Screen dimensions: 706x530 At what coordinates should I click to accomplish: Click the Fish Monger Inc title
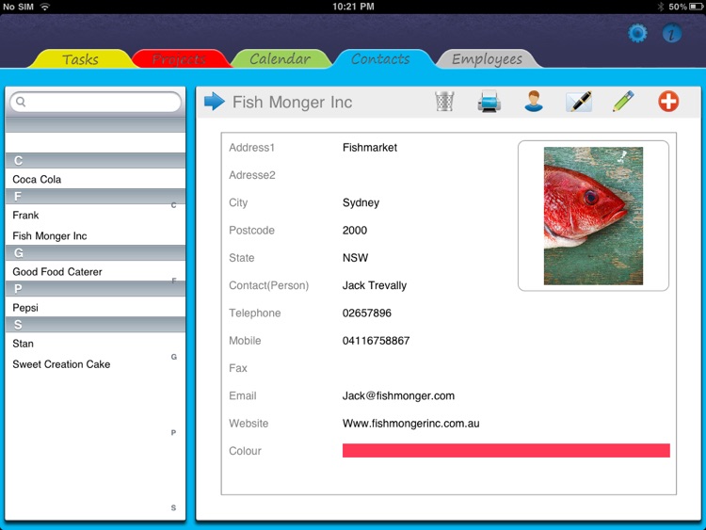292,103
